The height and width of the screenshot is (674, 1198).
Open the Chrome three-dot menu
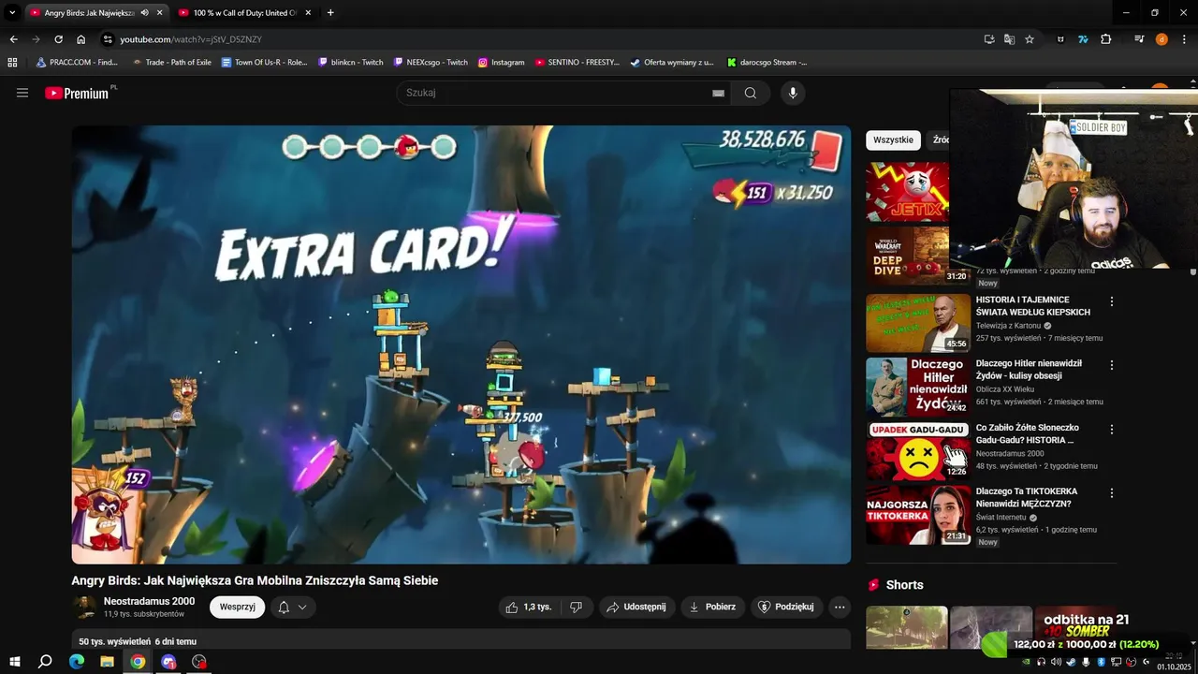1184,39
